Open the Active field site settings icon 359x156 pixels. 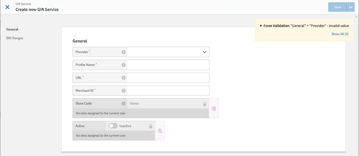(x=160, y=131)
